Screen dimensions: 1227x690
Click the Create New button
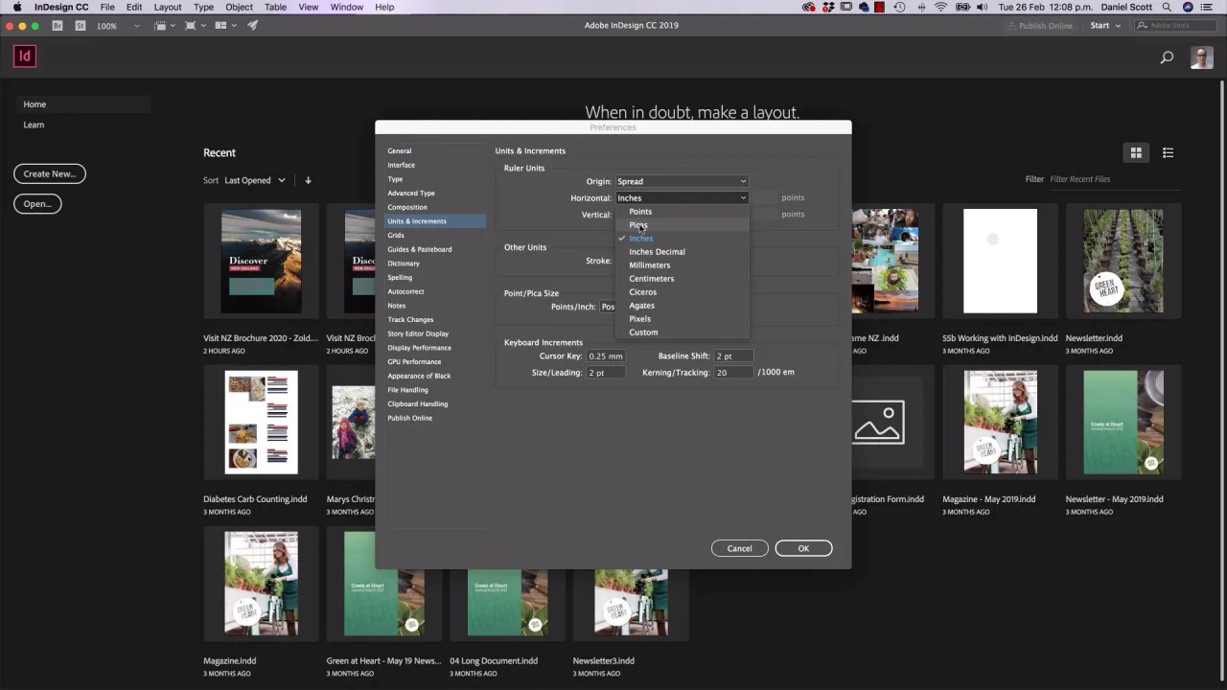click(x=50, y=173)
